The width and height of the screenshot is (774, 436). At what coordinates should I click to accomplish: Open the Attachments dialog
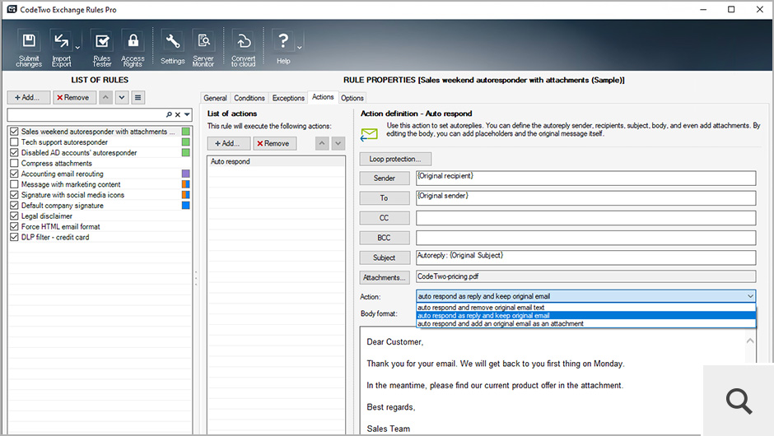[x=385, y=278]
